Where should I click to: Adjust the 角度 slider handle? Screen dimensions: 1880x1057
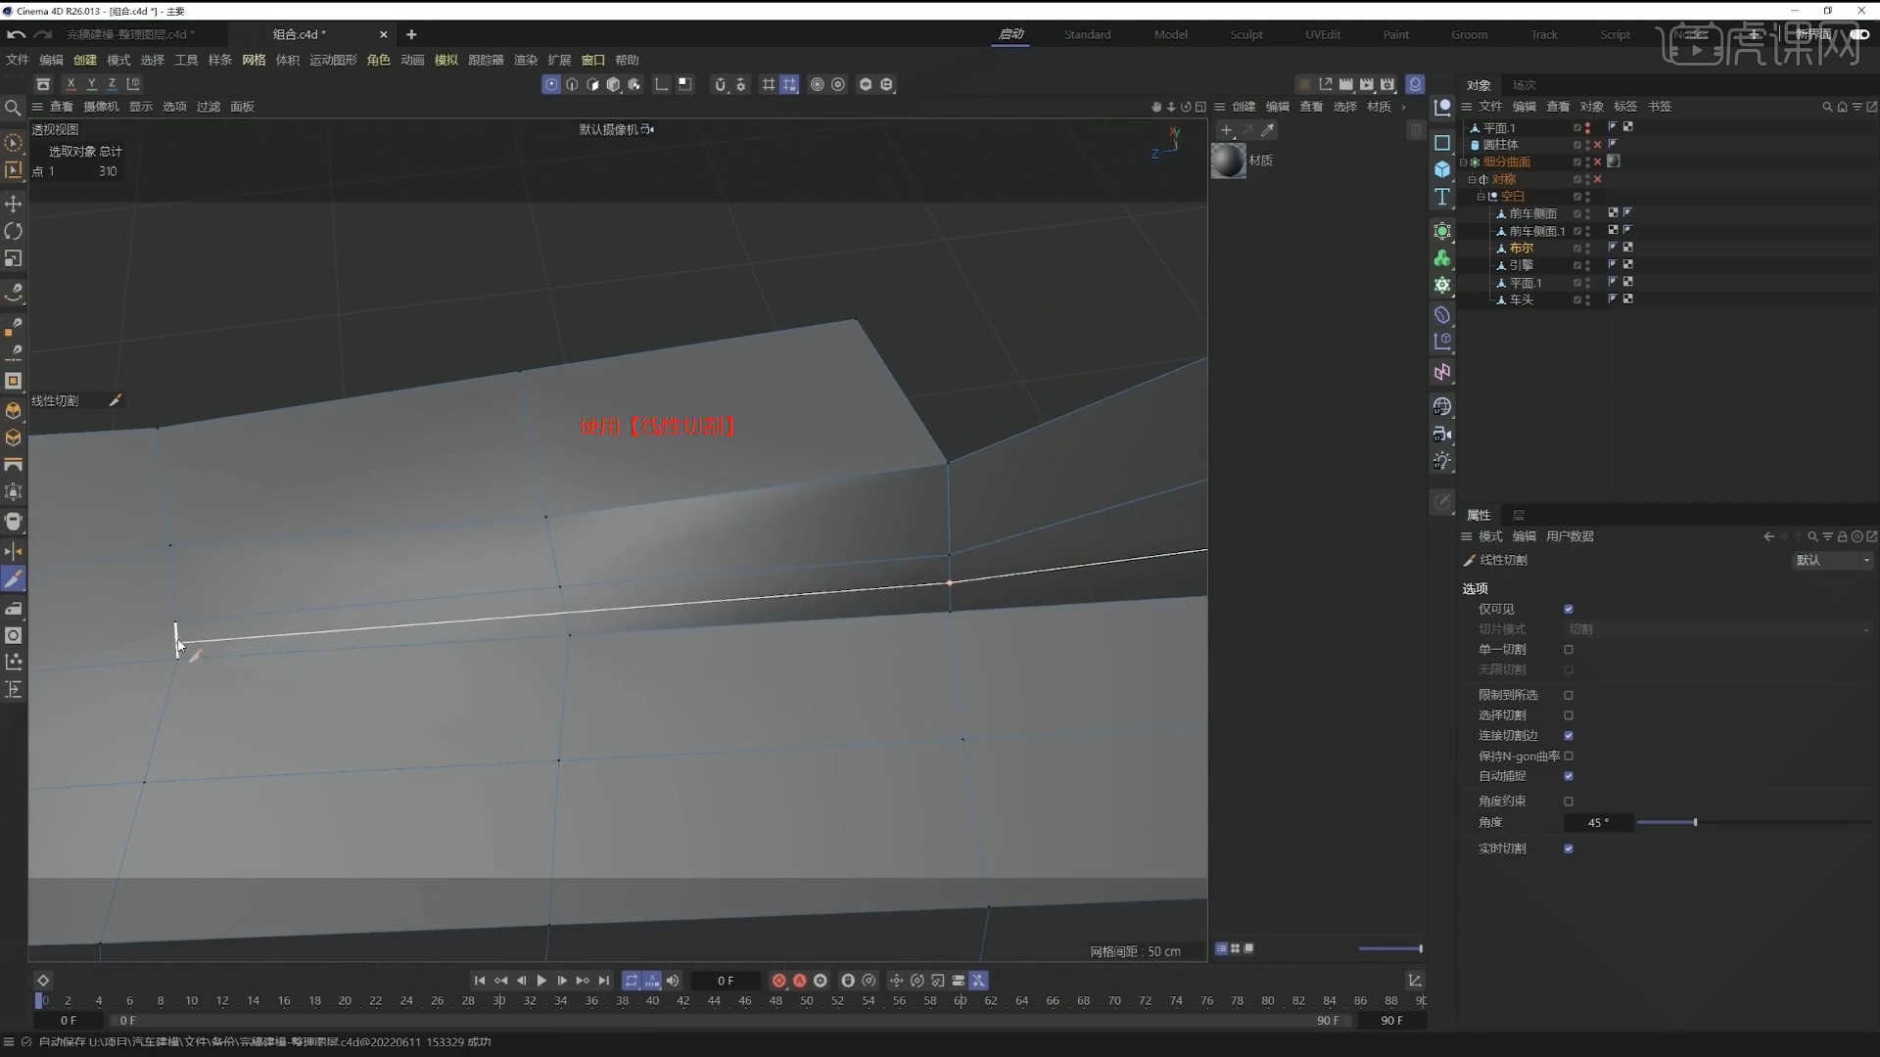pos(1695,822)
